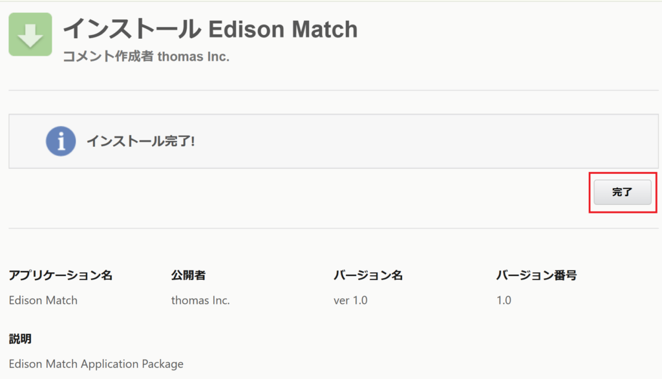Click the バージョン番号 column label
The image size is (662, 379).
click(536, 276)
